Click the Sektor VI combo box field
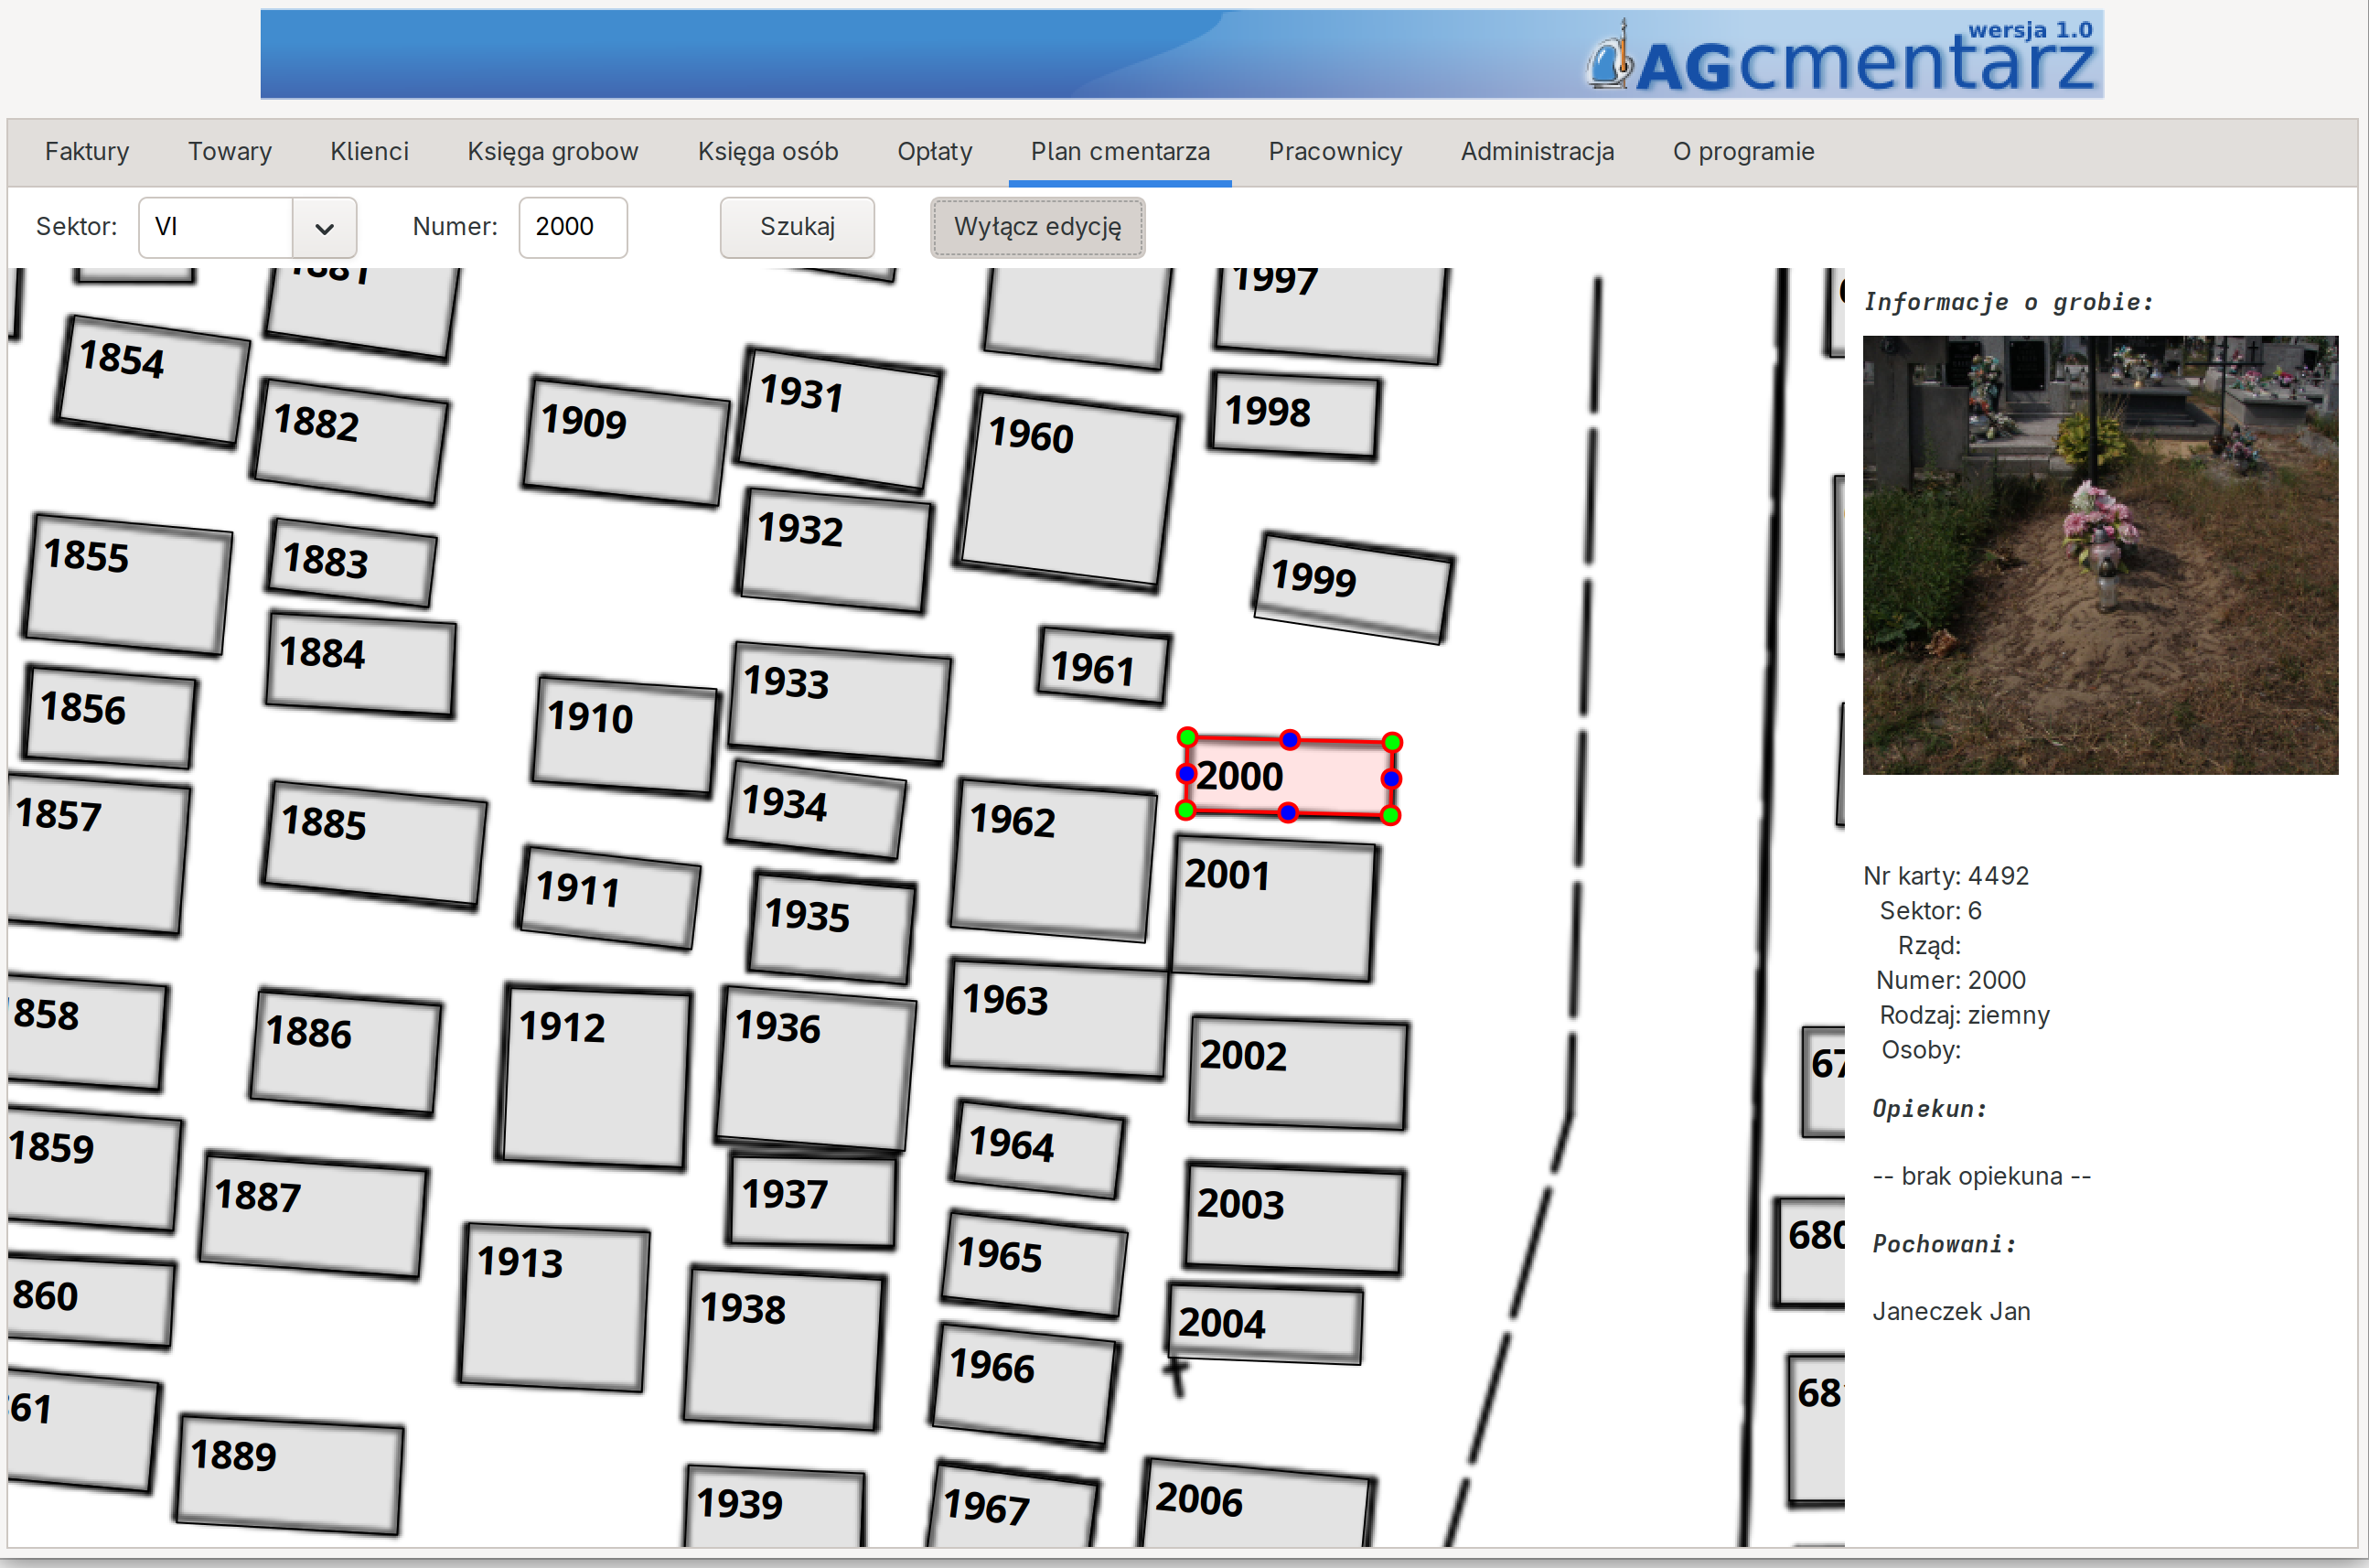 (216, 228)
